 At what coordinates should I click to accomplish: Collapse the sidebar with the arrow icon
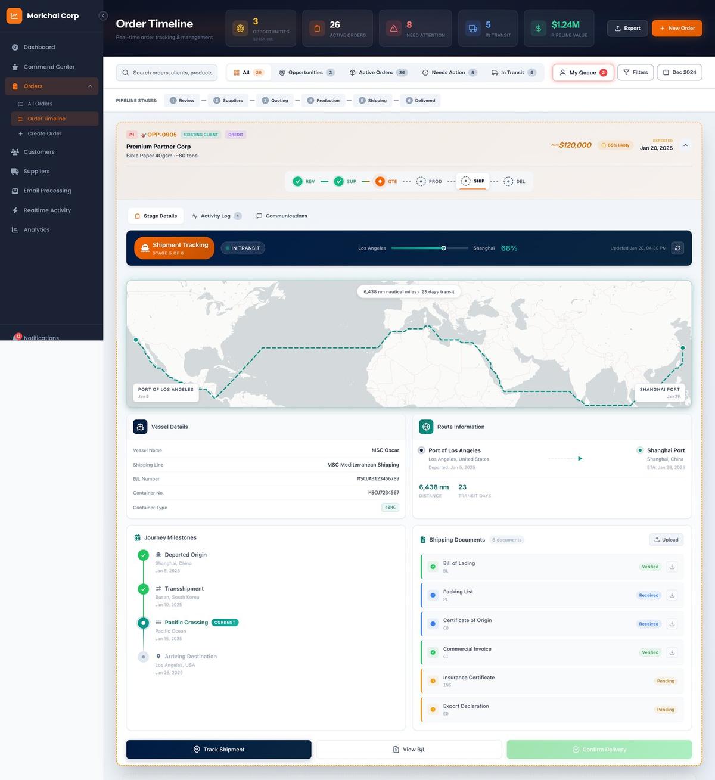pyautogui.click(x=103, y=16)
